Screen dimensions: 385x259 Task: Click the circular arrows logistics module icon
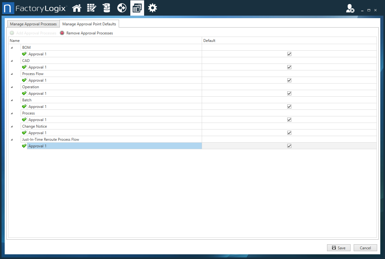(x=122, y=8)
